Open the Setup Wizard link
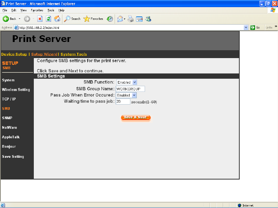 click(44, 54)
